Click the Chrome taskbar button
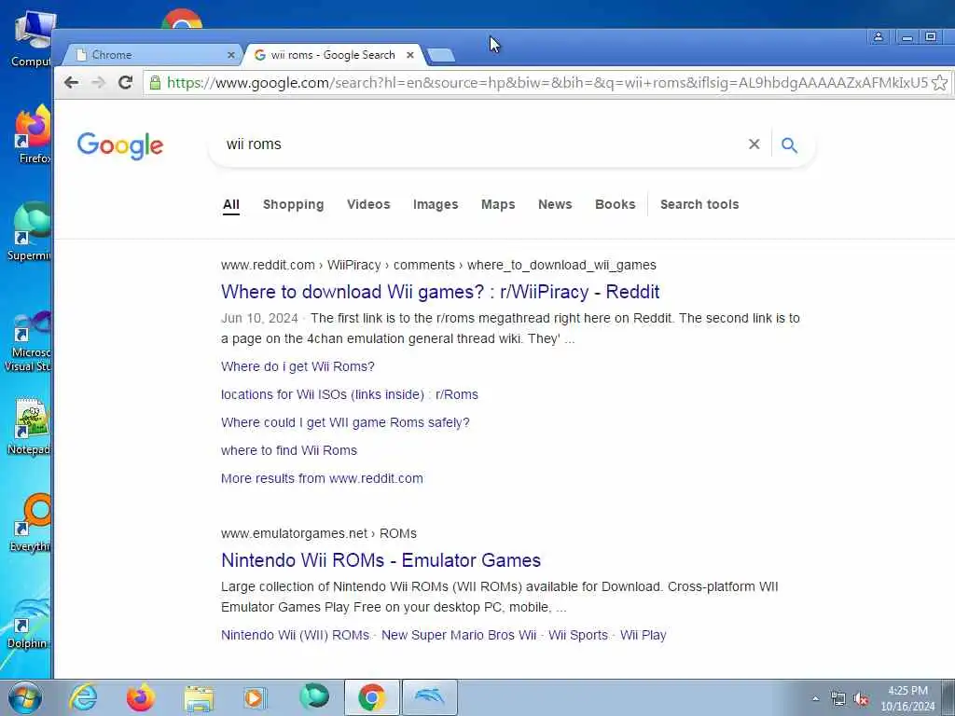This screenshot has width=955, height=716. pyautogui.click(x=371, y=697)
